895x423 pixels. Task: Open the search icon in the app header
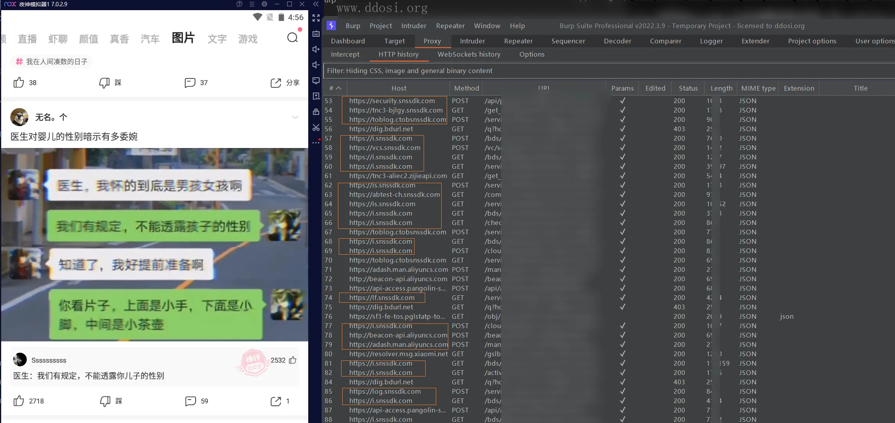tap(292, 38)
